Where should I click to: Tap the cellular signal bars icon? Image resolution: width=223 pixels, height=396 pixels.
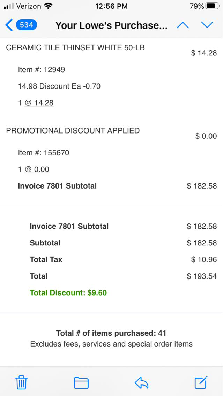9,6
